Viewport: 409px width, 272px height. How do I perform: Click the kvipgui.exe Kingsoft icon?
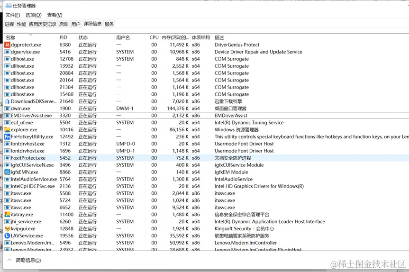point(7,228)
